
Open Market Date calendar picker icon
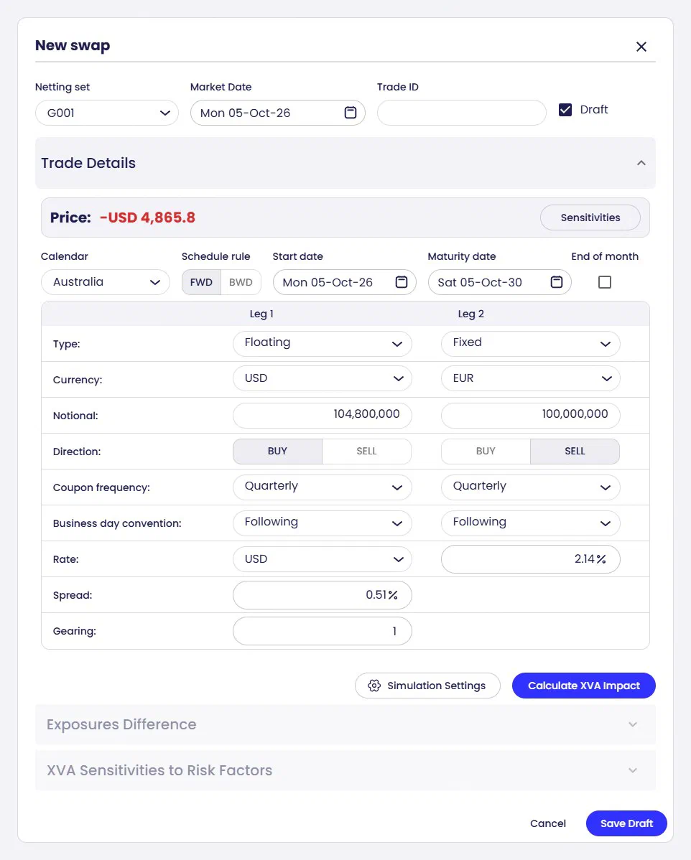click(x=350, y=113)
